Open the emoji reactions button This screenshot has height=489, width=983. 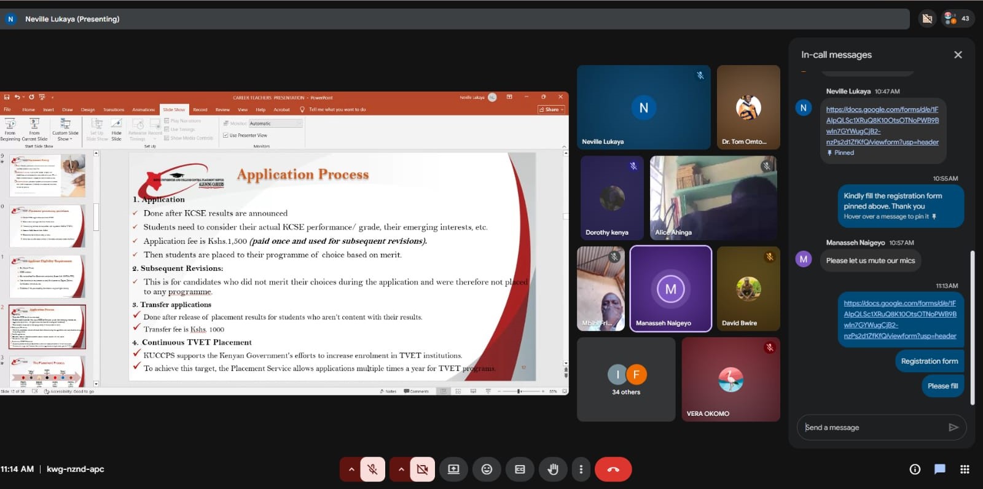tap(487, 469)
